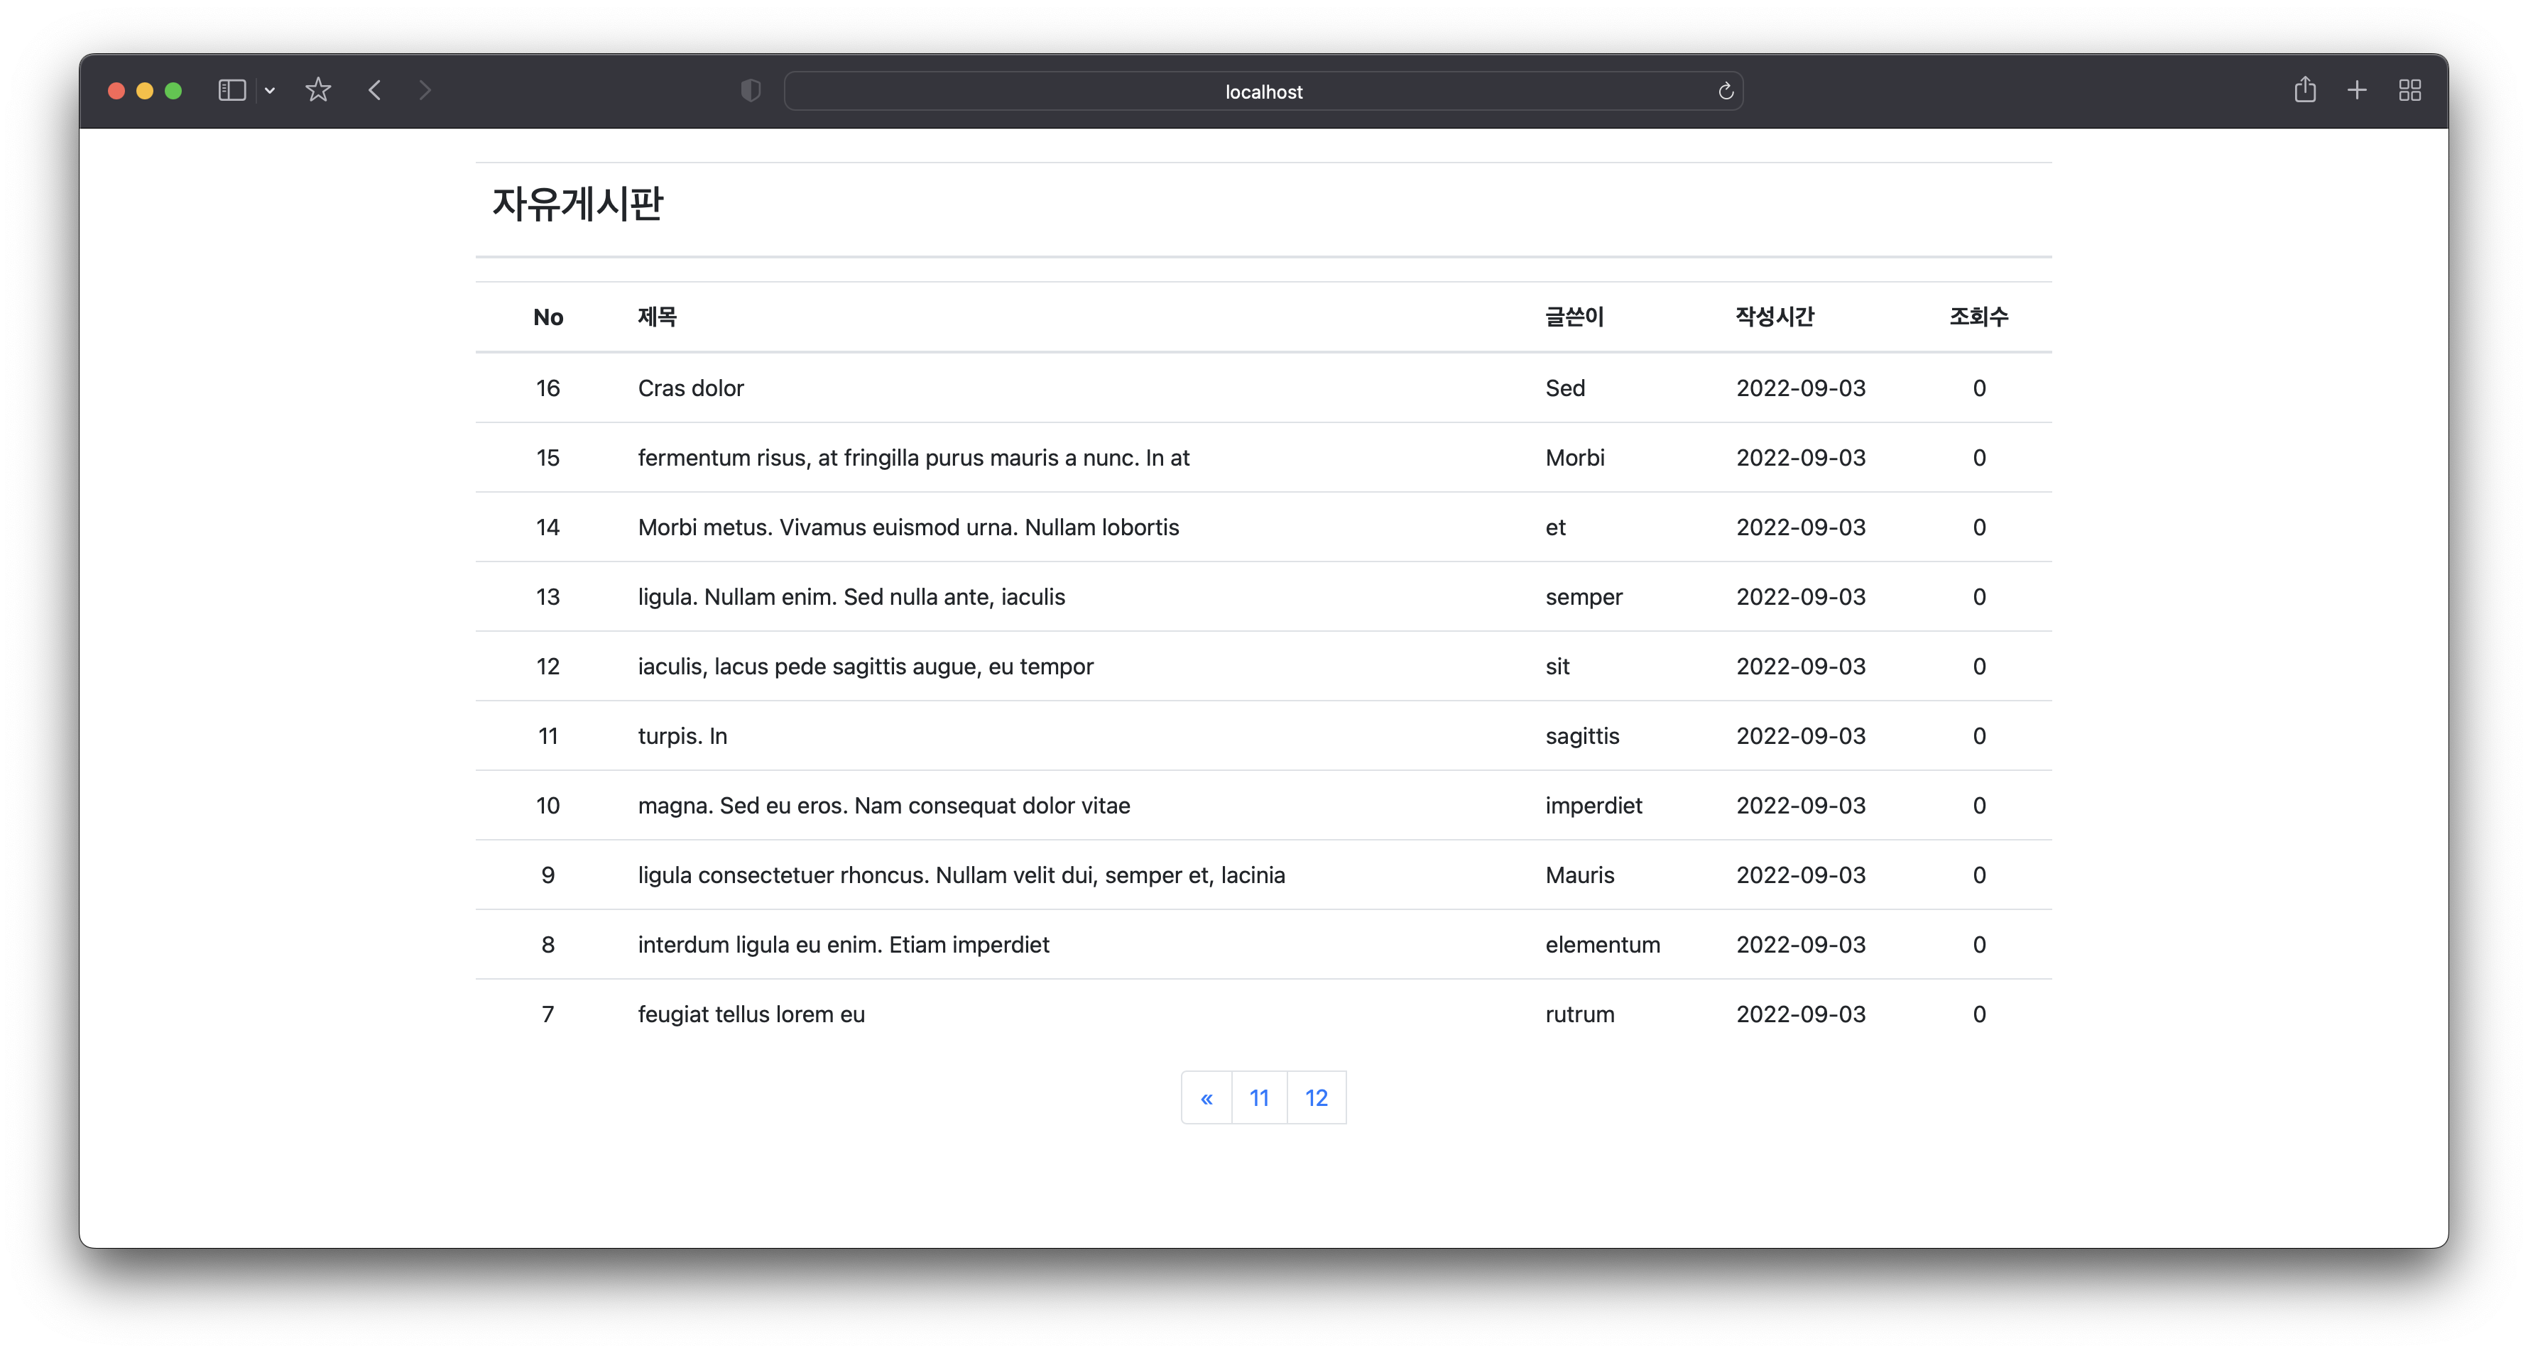Viewport: 2528px width, 1353px height.
Task: Open the post titled Cras dolor
Action: 691,388
